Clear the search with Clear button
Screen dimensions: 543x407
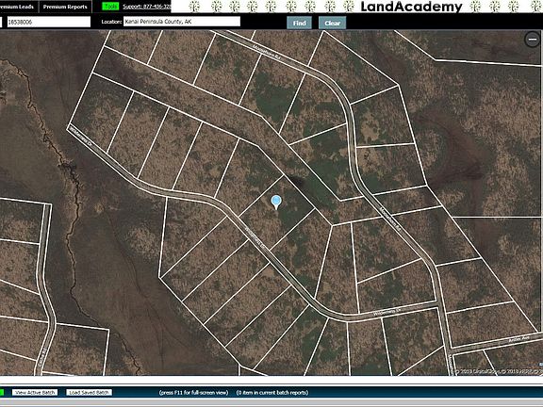click(x=333, y=24)
